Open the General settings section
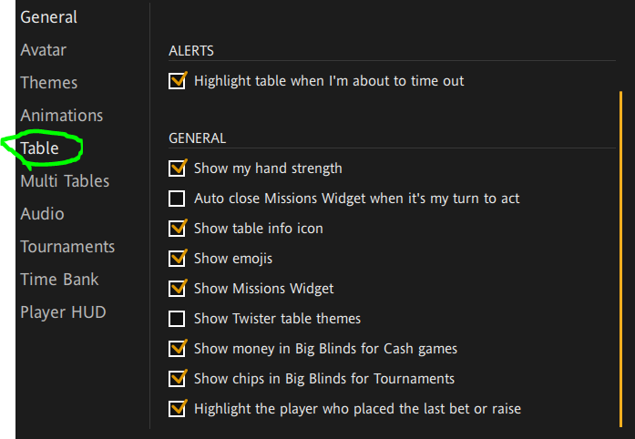Screen dimensions: 635x439 pos(49,17)
